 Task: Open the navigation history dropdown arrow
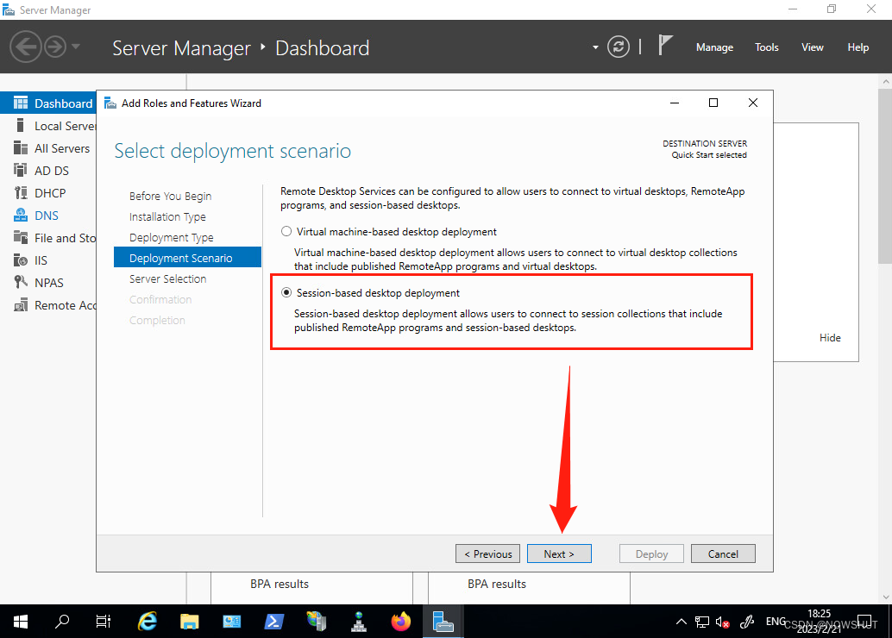pos(76,47)
